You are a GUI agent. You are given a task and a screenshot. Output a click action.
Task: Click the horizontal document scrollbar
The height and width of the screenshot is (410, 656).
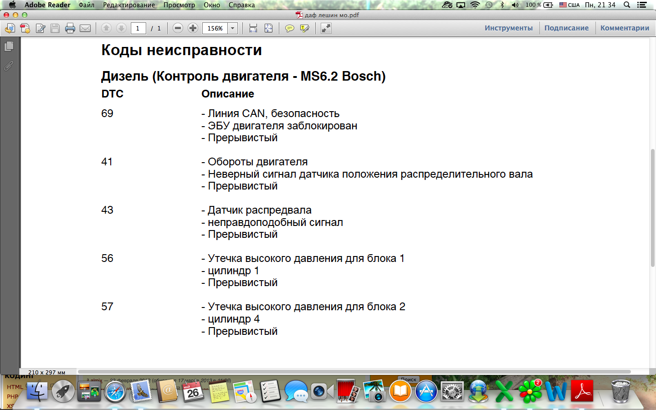[x=354, y=372]
